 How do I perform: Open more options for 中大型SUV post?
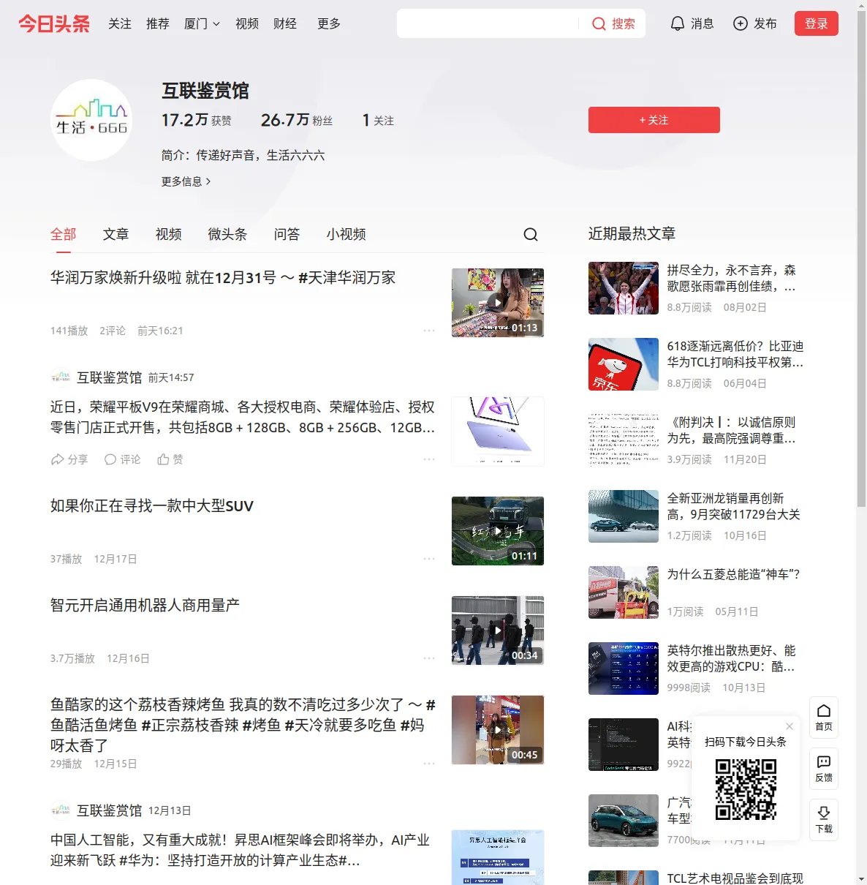pos(429,559)
